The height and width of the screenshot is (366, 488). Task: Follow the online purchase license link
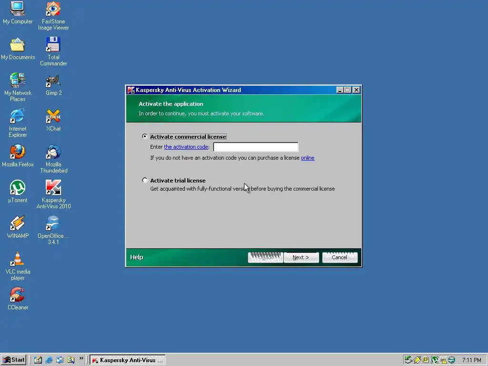(x=307, y=158)
